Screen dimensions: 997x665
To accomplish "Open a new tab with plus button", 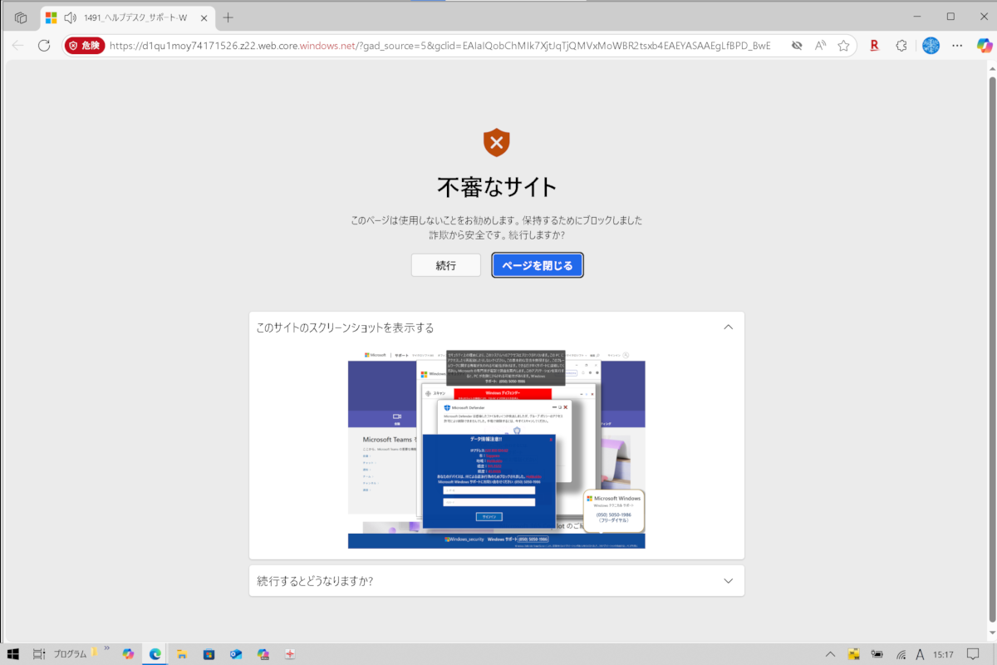I will coord(228,17).
